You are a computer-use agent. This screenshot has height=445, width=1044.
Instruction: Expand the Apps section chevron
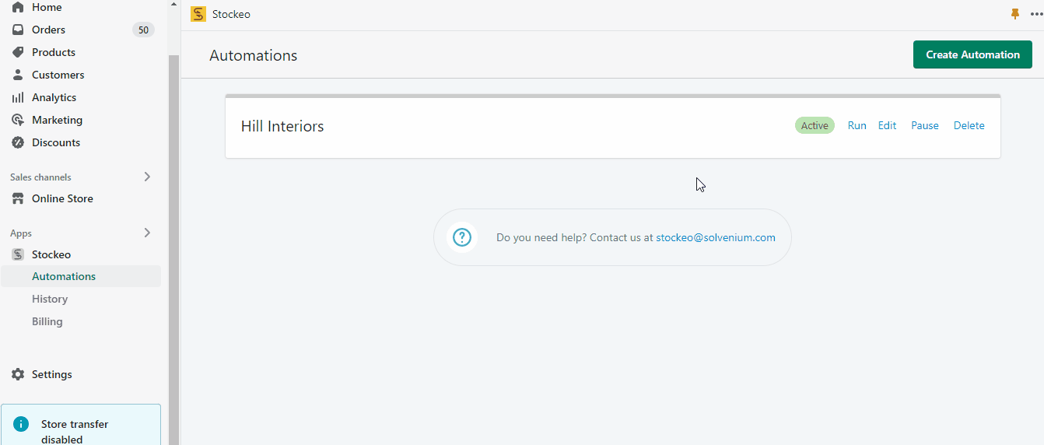pos(147,233)
